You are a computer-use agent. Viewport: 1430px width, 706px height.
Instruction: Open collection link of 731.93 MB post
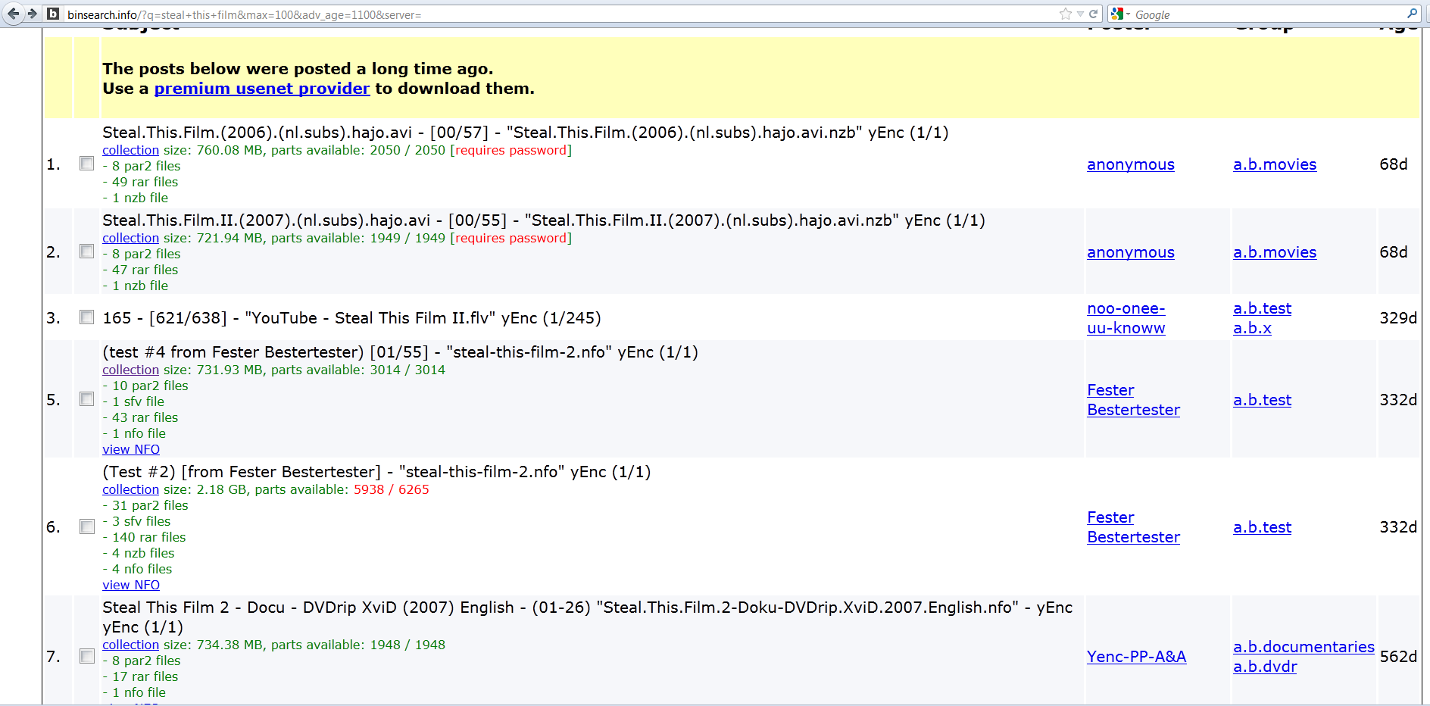tap(131, 370)
